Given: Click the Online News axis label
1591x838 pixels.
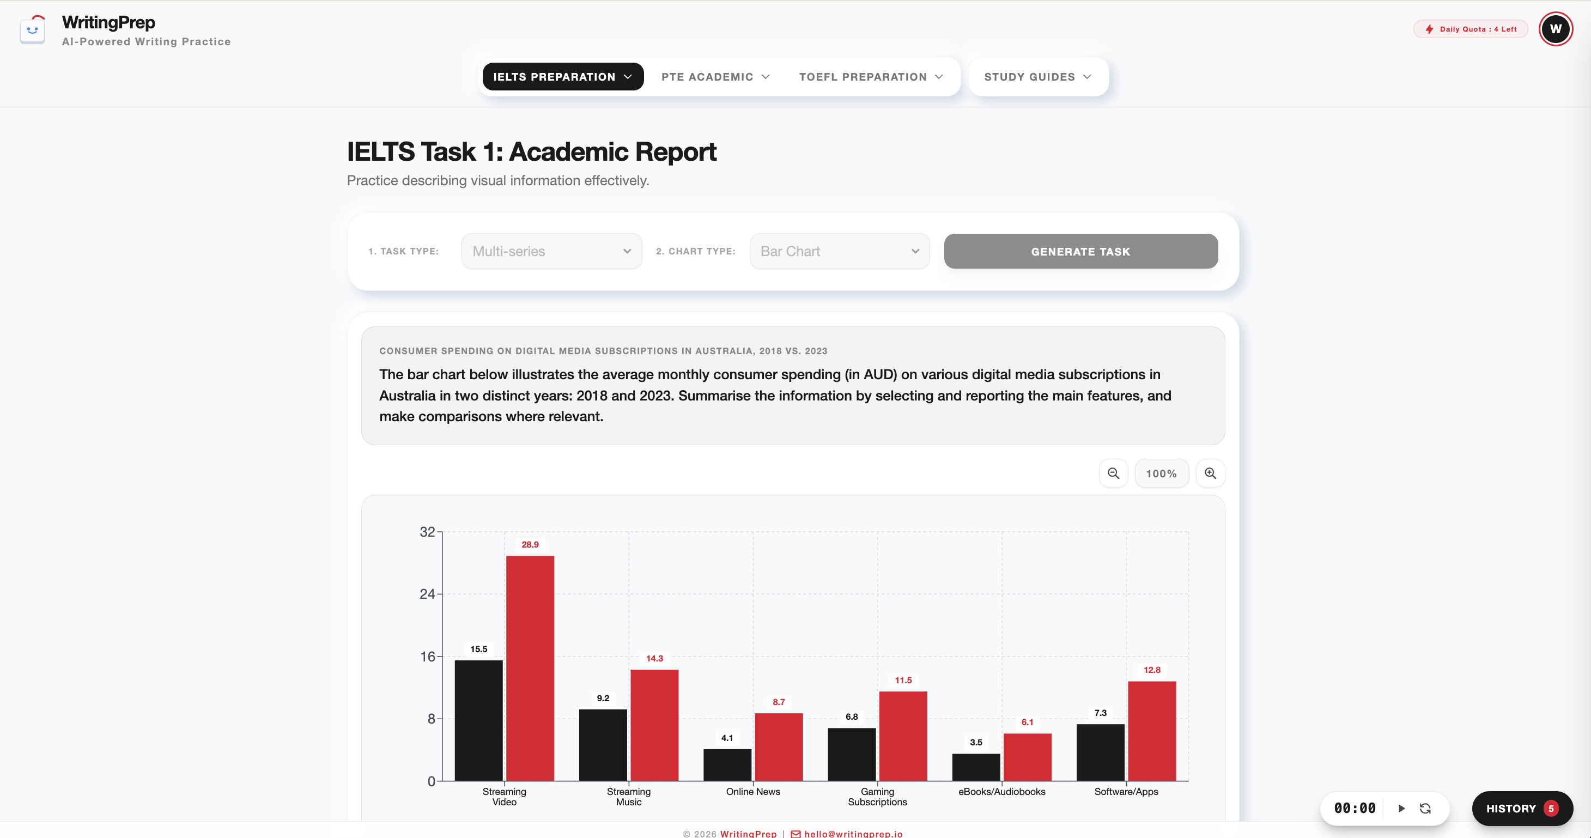Looking at the screenshot, I should (x=753, y=792).
